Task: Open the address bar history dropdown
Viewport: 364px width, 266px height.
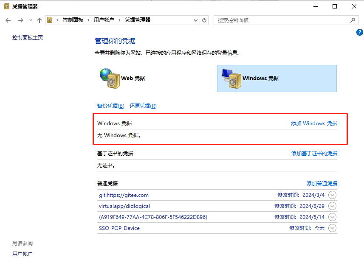Action: pyautogui.click(x=195, y=20)
